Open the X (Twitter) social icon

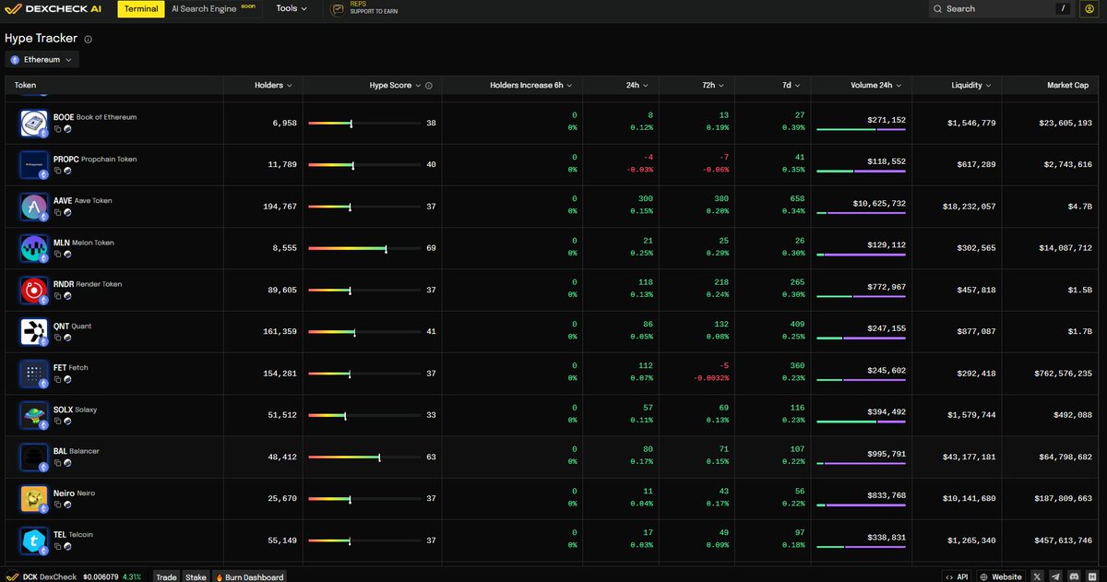1039,576
